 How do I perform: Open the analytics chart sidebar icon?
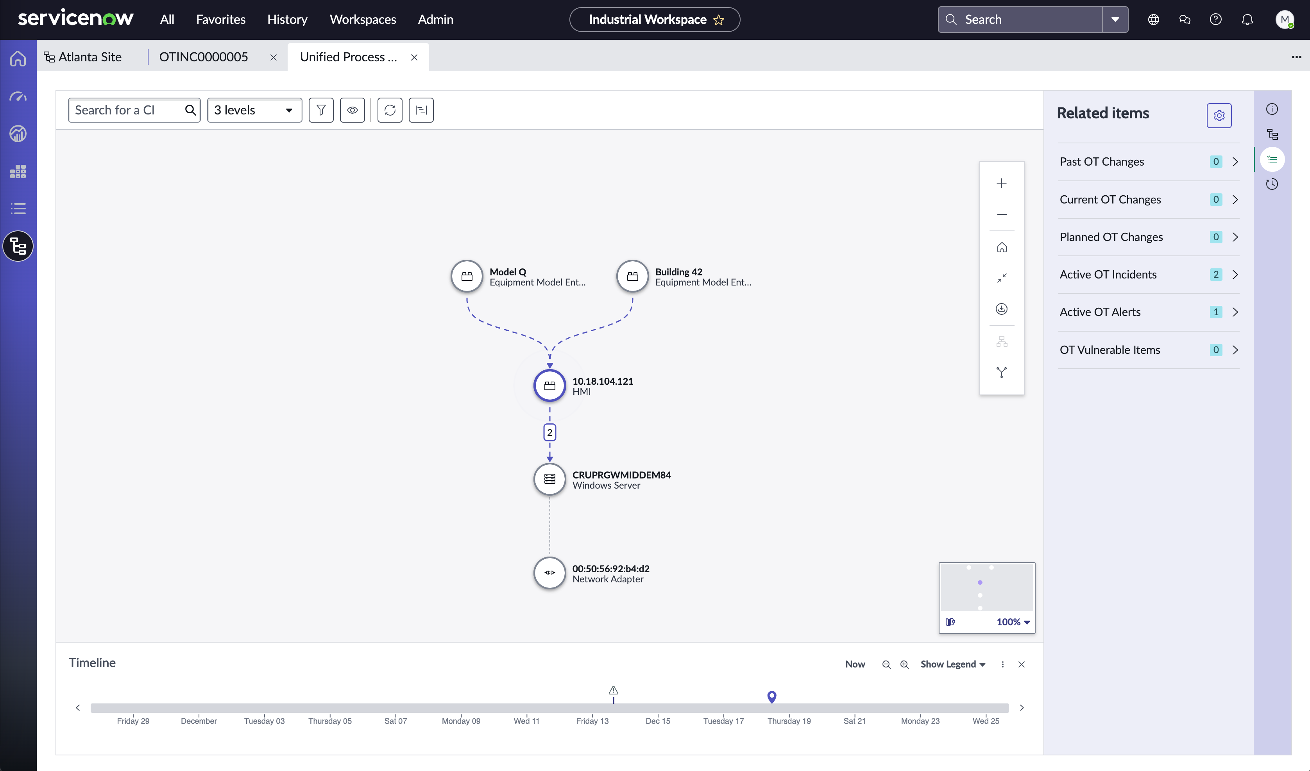(x=18, y=134)
